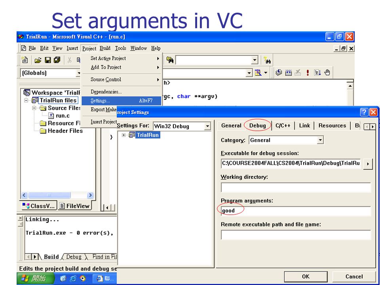This screenshot has width=380, height=285.
Task: Click OK in Project Settings dialog
Action: [x=306, y=277]
